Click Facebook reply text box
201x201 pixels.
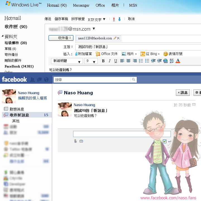coord(122,134)
